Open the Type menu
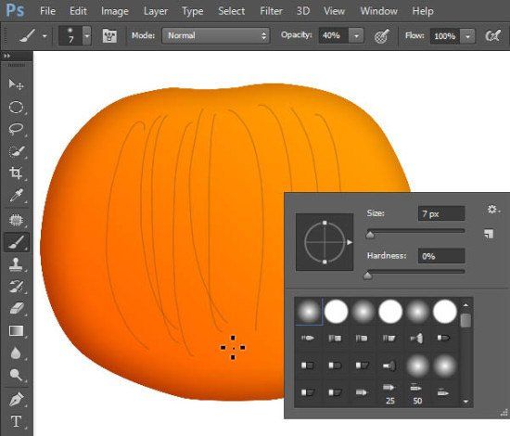The image size is (510, 436). 193,11
